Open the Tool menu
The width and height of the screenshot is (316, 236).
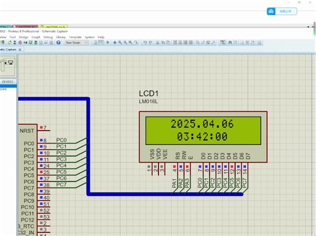(x=13, y=37)
